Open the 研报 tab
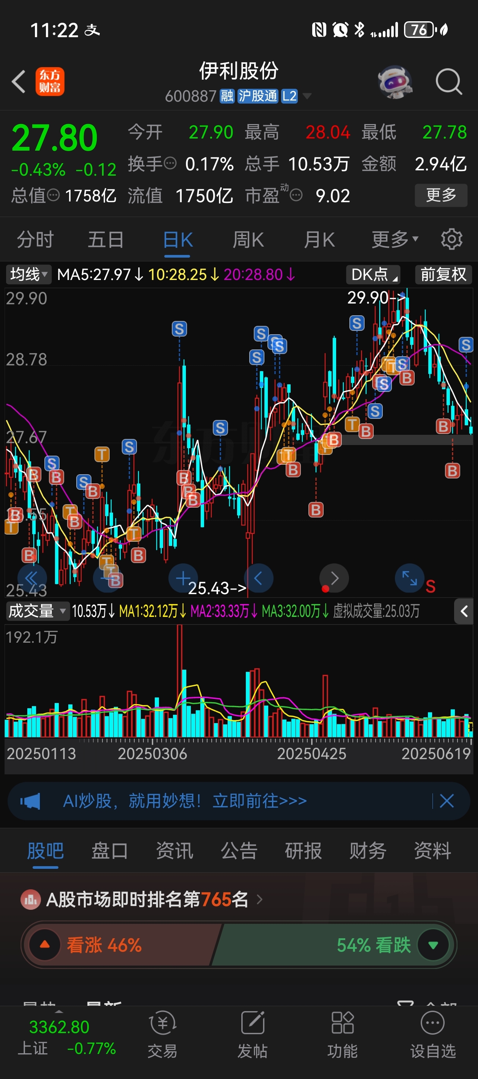The width and height of the screenshot is (478, 1079). pos(303,851)
